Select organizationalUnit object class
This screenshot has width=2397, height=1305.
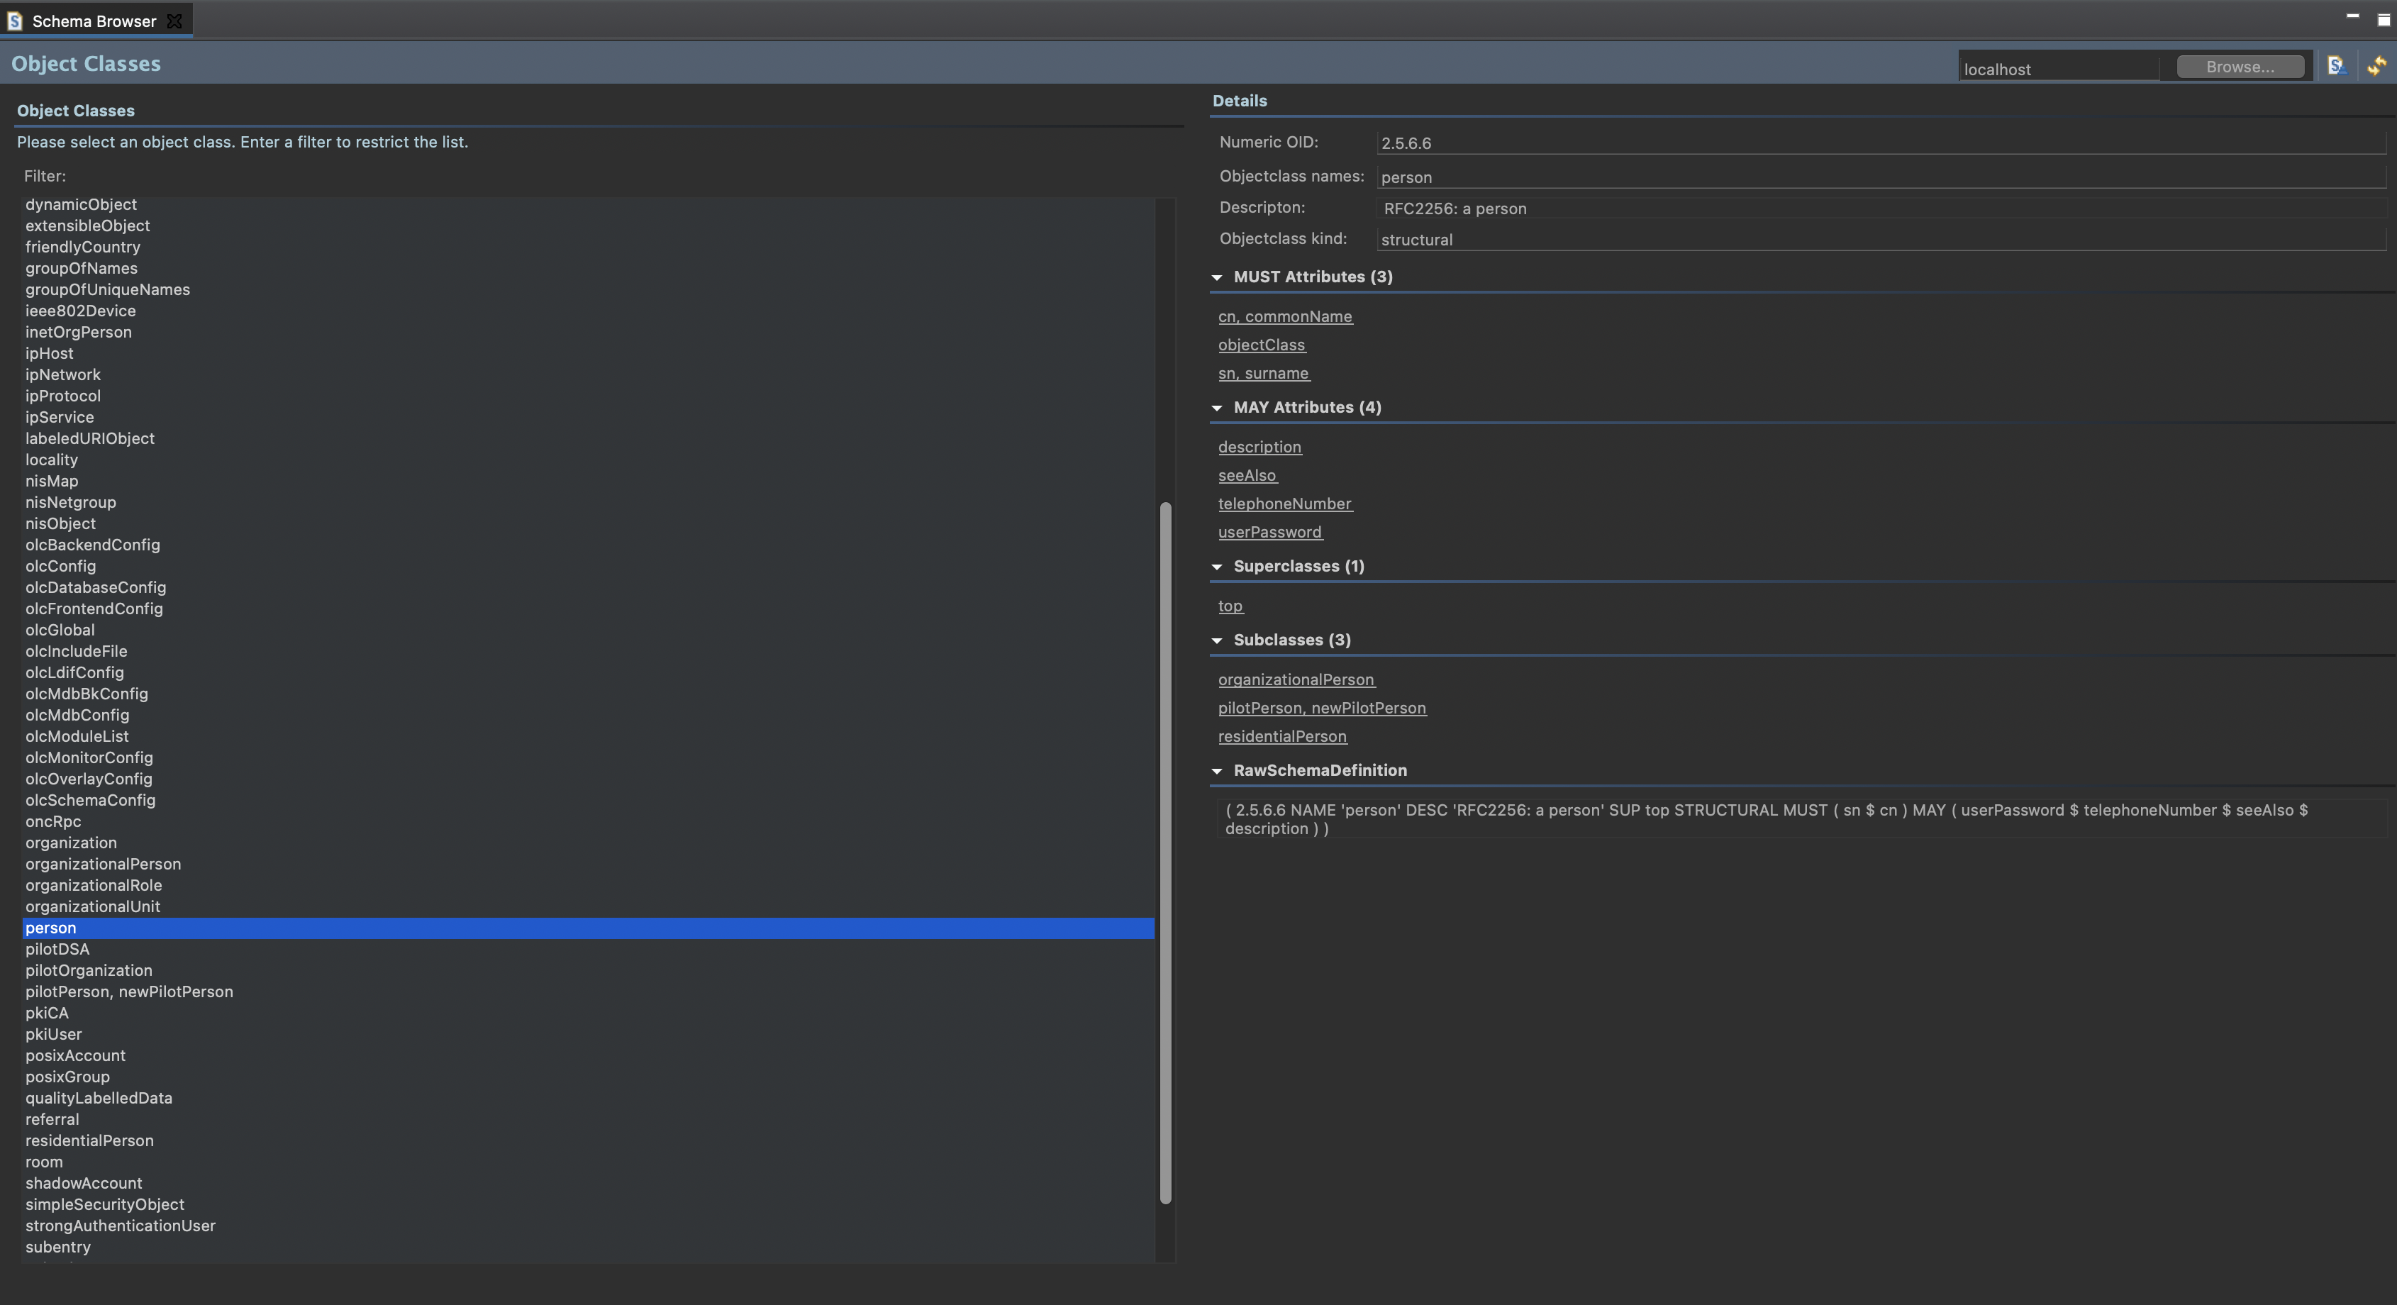[588, 906]
